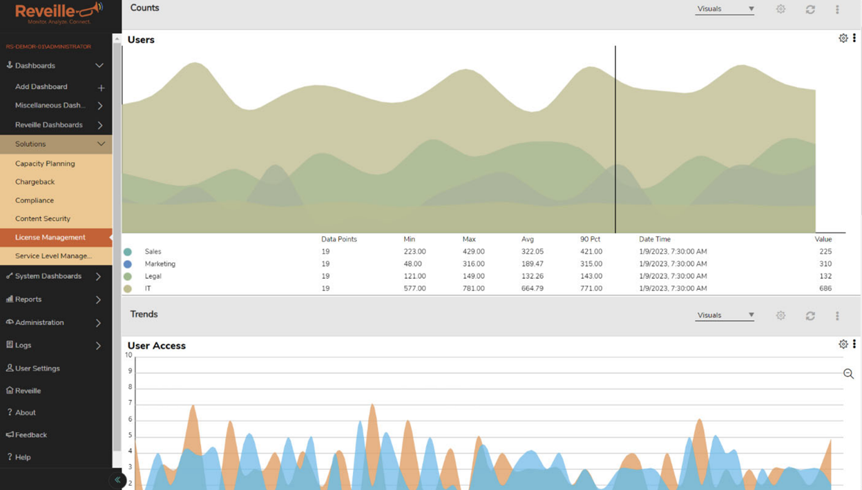862x490 pixels.
Task: Click the zoom out magnifier icon
Action: click(x=849, y=373)
